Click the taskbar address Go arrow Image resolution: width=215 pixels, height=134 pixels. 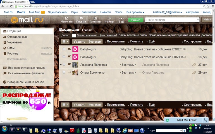184,131
